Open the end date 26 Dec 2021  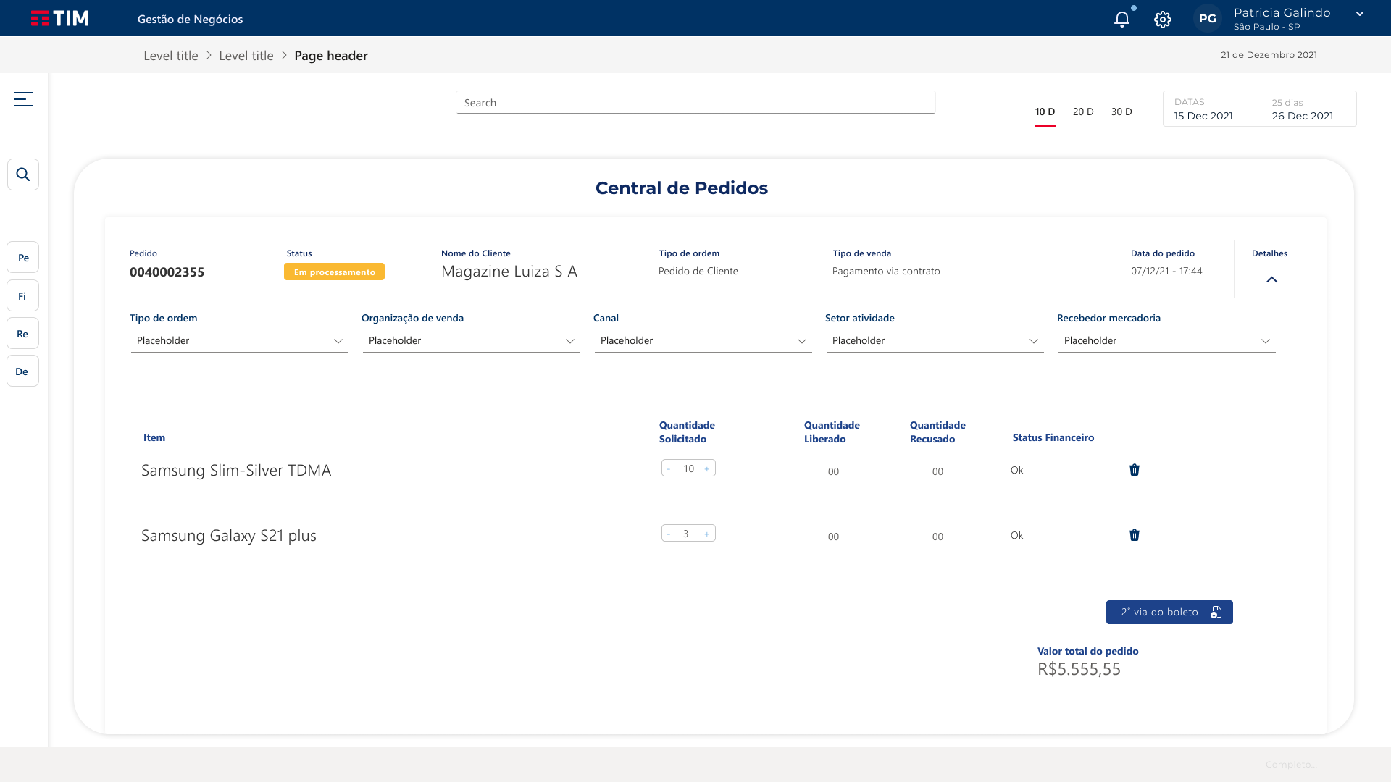(x=1308, y=109)
